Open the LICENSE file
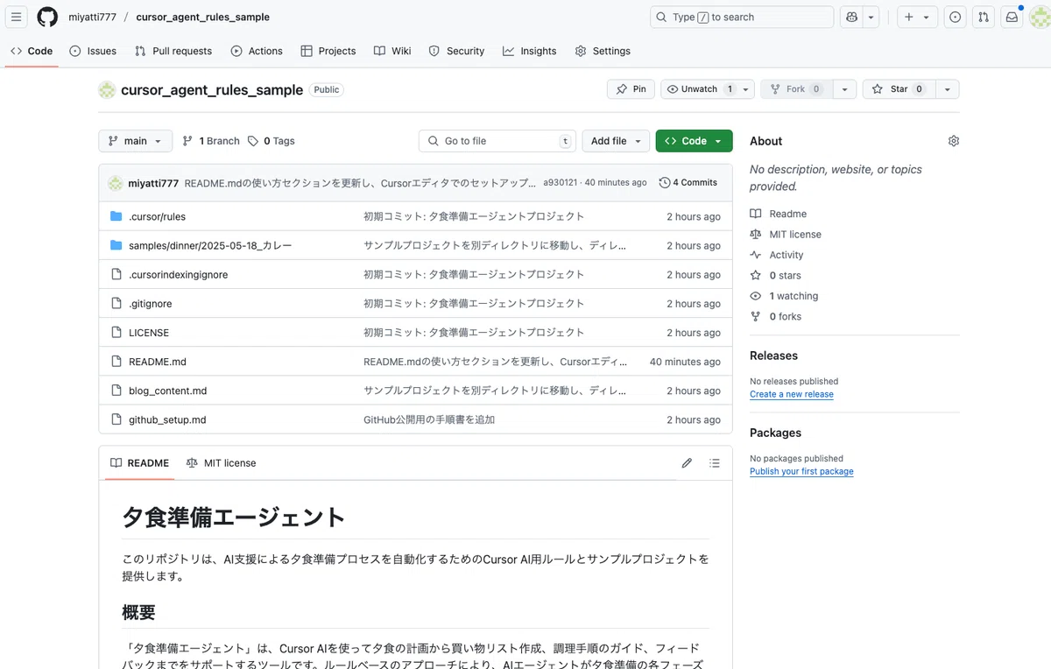Screen dimensions: 1051x669 click(x=149, y=333)
